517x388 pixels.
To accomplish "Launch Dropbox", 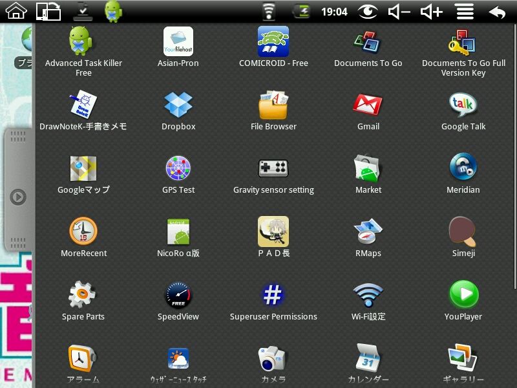I will pyautogui.click(x=178, y=110).
